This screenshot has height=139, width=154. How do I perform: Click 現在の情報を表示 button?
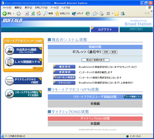(x=95, y=60)
